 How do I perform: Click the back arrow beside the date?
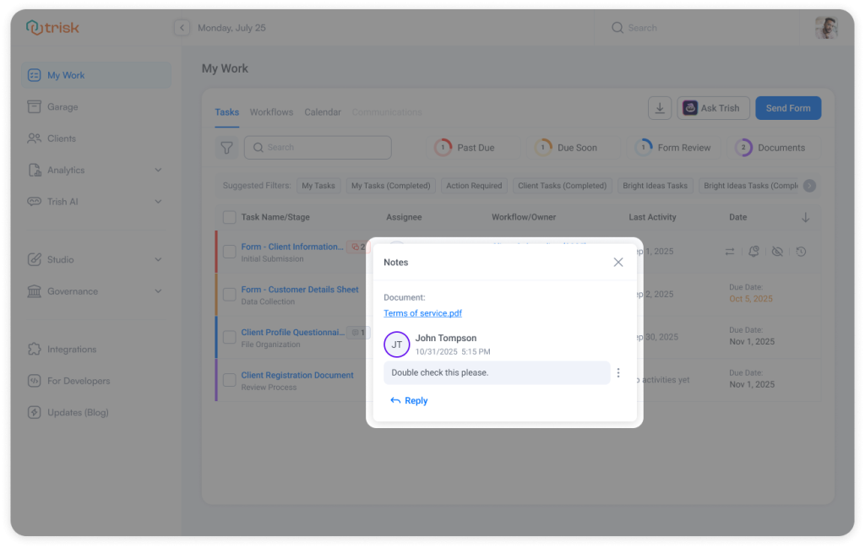182,28
